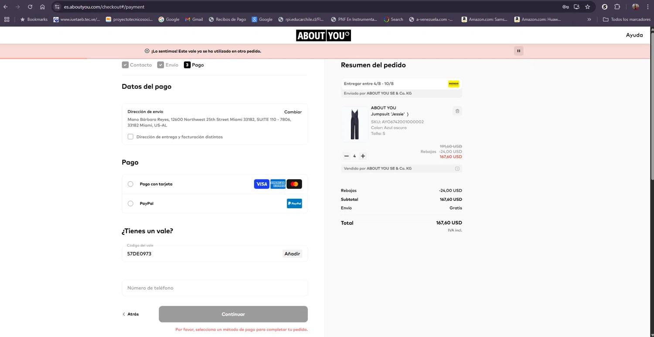Decrease quantity with the minus button
Screen dimensions: 654x337
pos(347,156)
